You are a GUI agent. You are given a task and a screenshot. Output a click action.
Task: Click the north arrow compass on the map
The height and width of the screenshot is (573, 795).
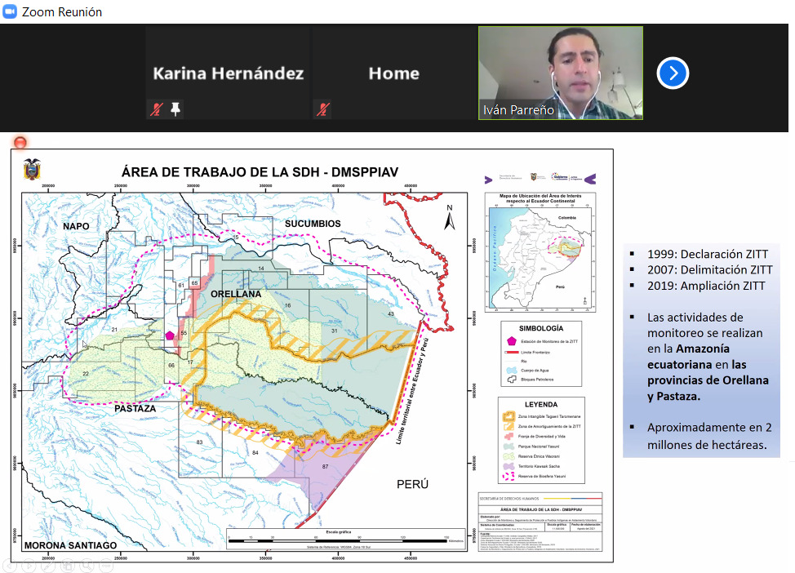450,218
